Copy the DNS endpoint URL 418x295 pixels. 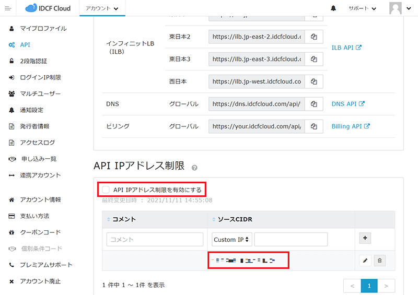click(314, 104)
